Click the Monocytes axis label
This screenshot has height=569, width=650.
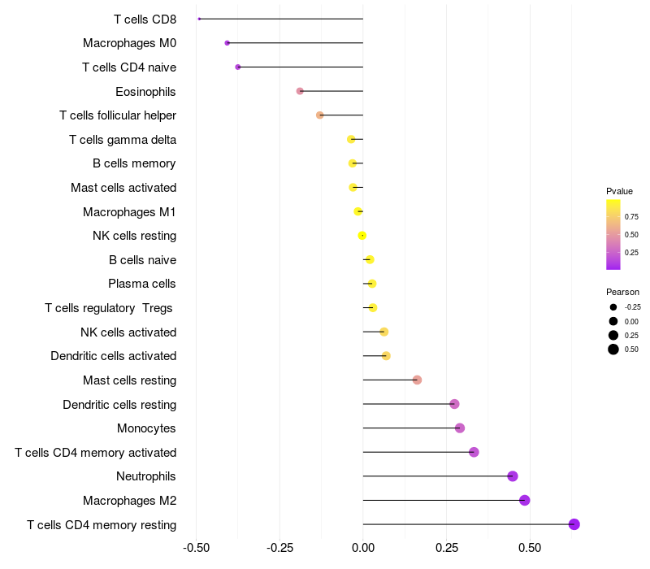tap(146, 428)
